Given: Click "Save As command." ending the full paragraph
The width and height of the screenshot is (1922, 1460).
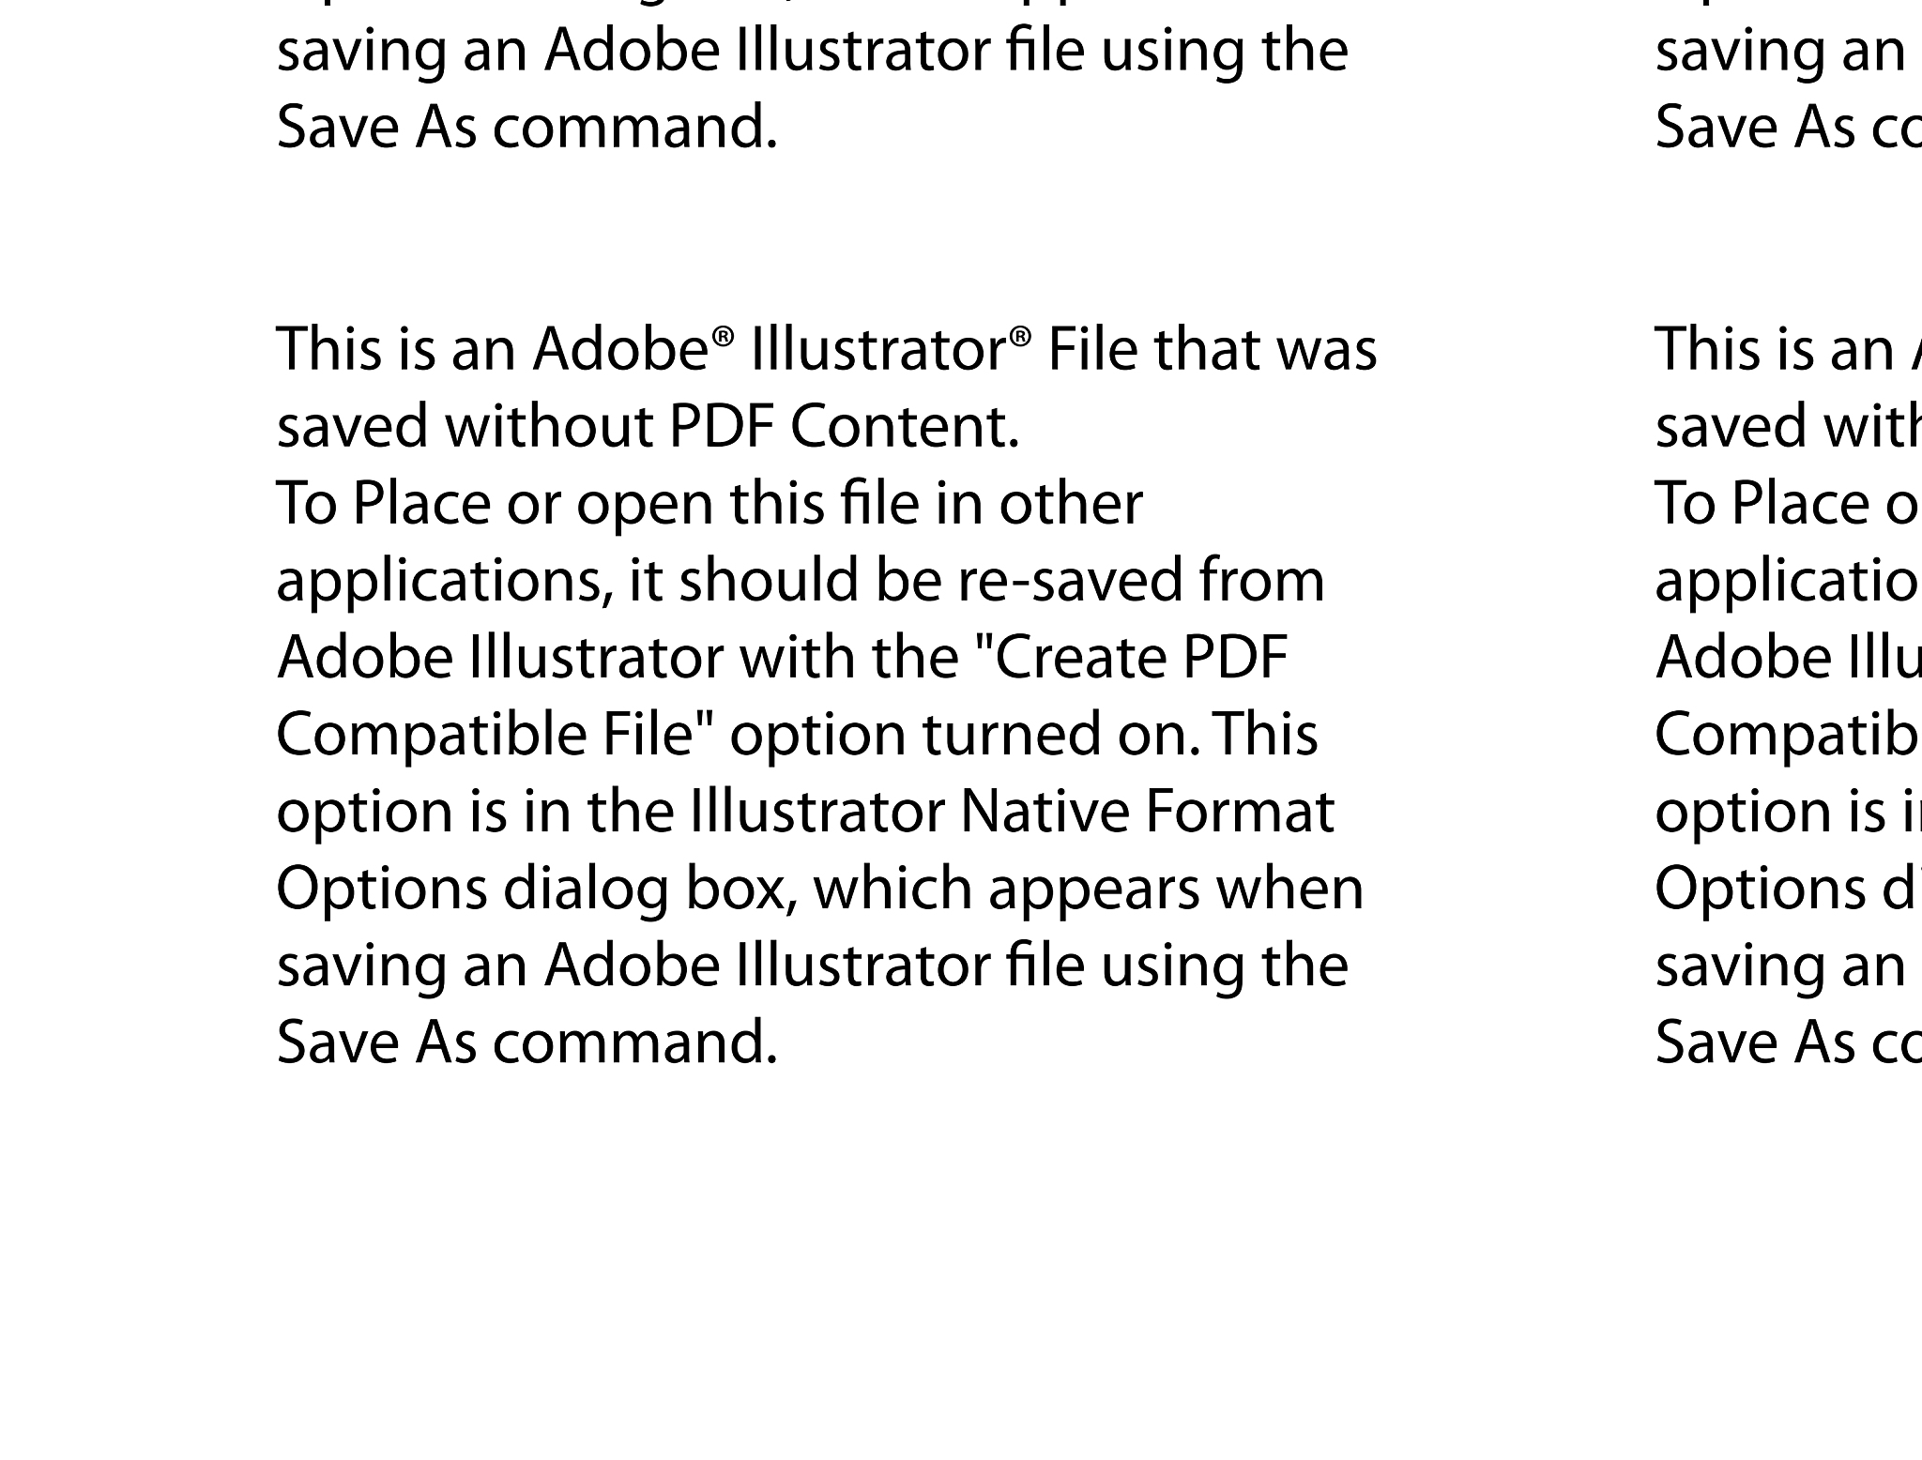Looking at the screenshot, I should point(526,1042).
